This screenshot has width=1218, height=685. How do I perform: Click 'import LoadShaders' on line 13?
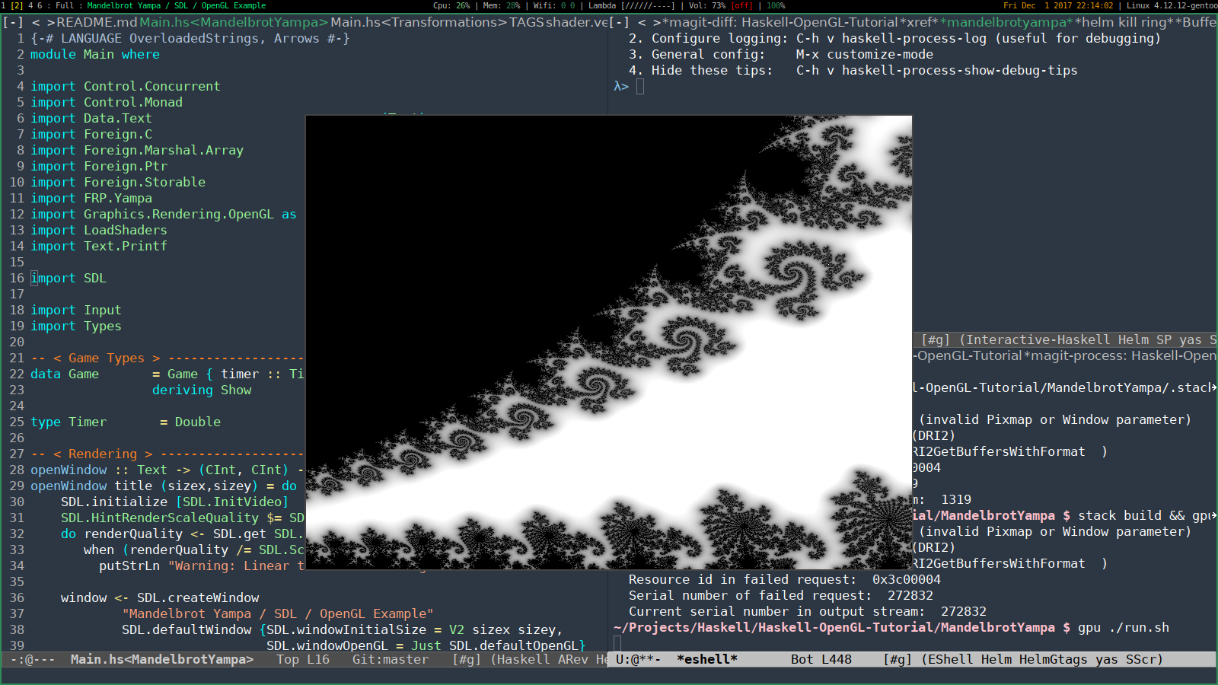(x=99, y=231)
